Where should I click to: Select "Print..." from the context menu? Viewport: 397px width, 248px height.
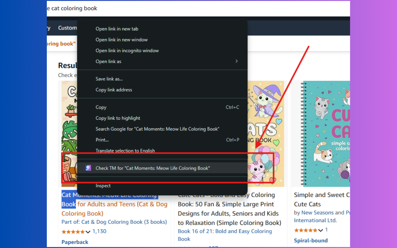162,140
